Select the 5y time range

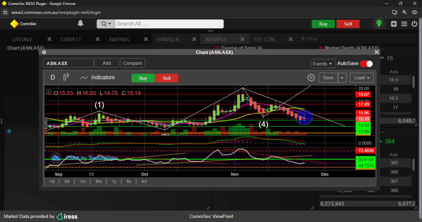tap(129, 181)
